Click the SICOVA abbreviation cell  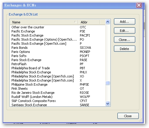(85, 48)
